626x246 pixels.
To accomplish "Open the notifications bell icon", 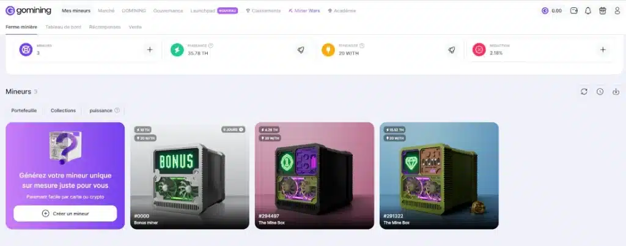I will point(587,11).
